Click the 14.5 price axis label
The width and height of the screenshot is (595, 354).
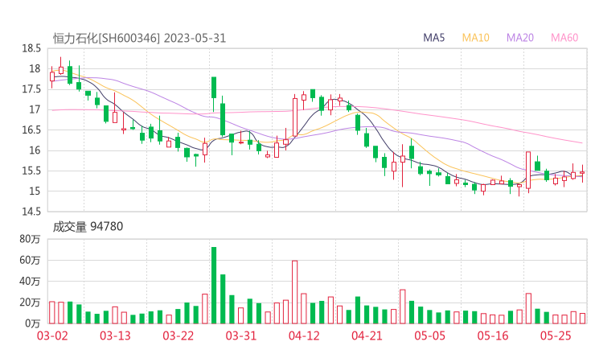coord(31,212)
